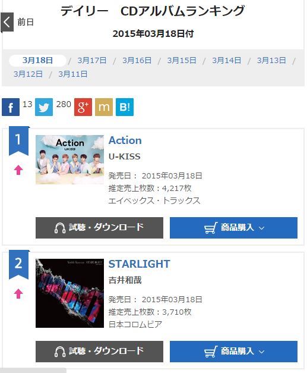Go to previous day arrow
This screenshot has width=307, height=373.
7,22
